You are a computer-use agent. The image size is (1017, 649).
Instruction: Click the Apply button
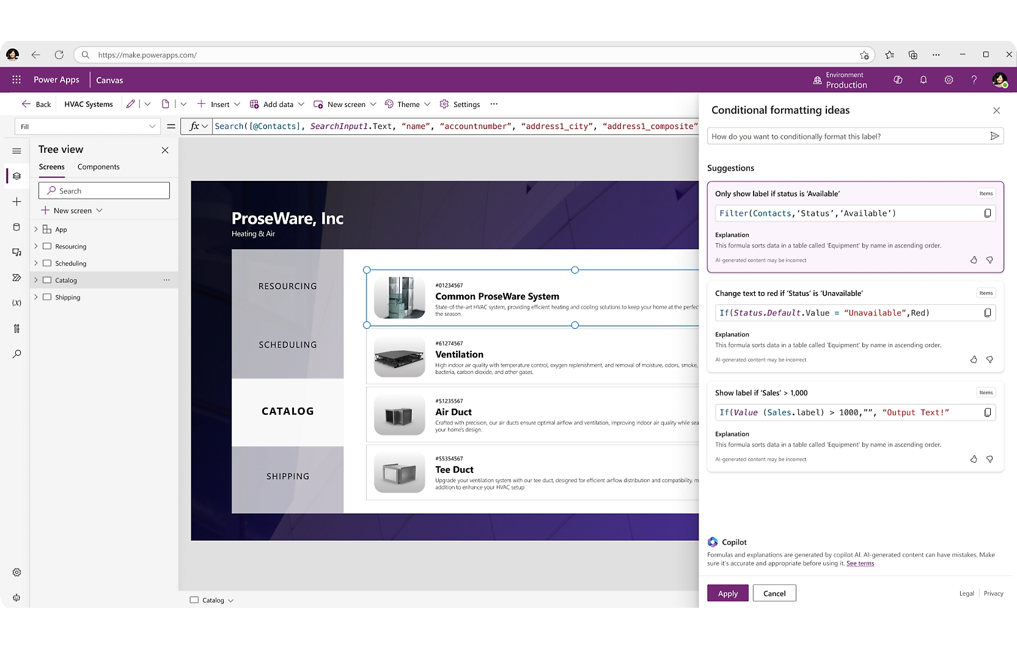(728, 593)
